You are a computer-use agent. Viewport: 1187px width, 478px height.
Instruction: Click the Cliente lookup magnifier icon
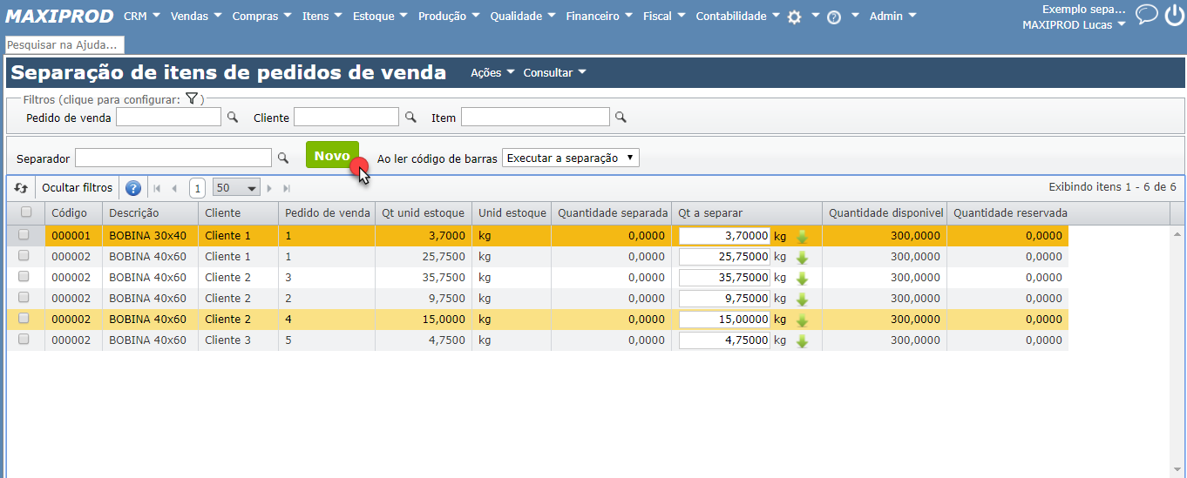click(410, 117)
